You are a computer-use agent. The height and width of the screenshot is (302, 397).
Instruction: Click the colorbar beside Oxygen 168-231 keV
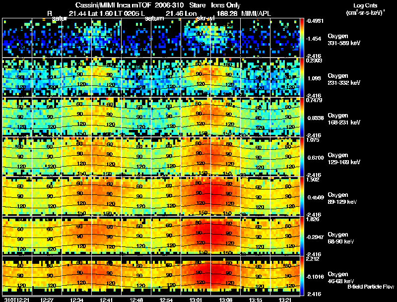[302, 117]
